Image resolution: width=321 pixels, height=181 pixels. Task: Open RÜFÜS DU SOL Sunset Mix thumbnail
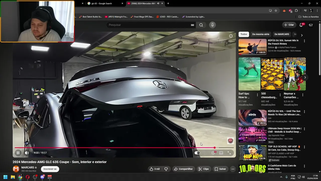[253, 47]
